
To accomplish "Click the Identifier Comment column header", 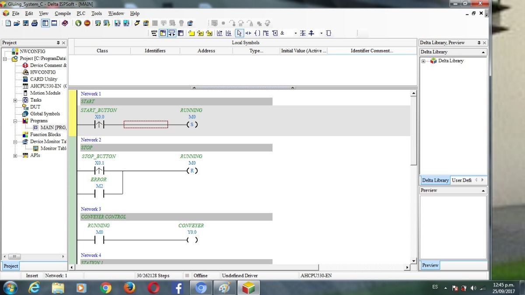I will [x=372, y=51].
